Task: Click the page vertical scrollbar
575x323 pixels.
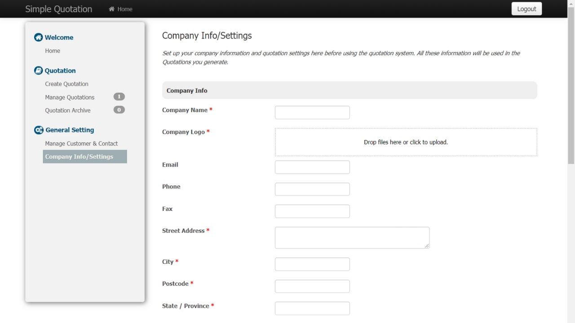Action: pos(571,90)
